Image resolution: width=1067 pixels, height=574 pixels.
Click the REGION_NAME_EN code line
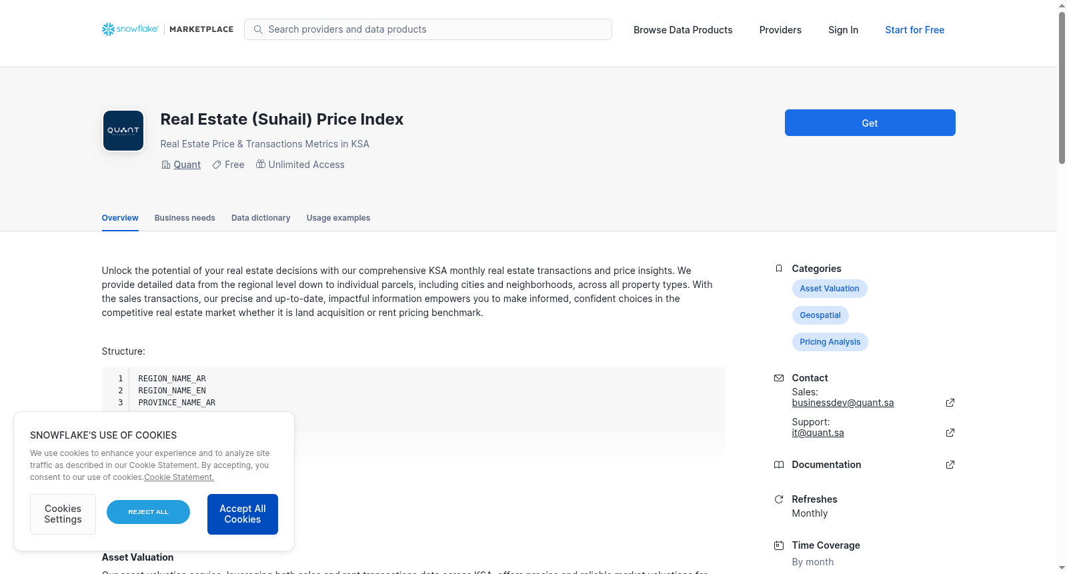[x=172, y=391]
